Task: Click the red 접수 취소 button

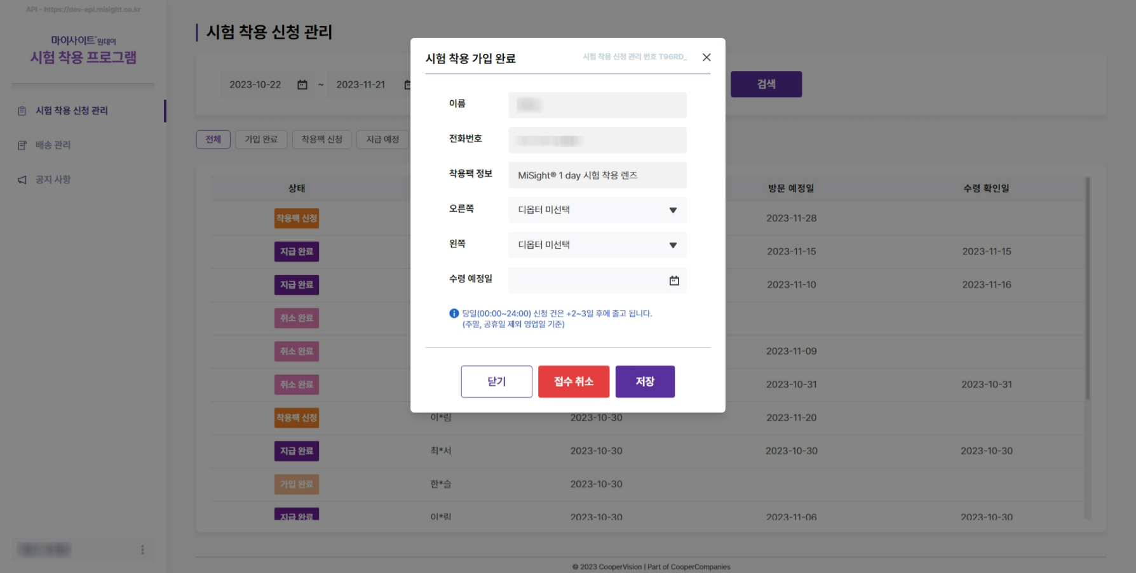Action: click(573, 381)
